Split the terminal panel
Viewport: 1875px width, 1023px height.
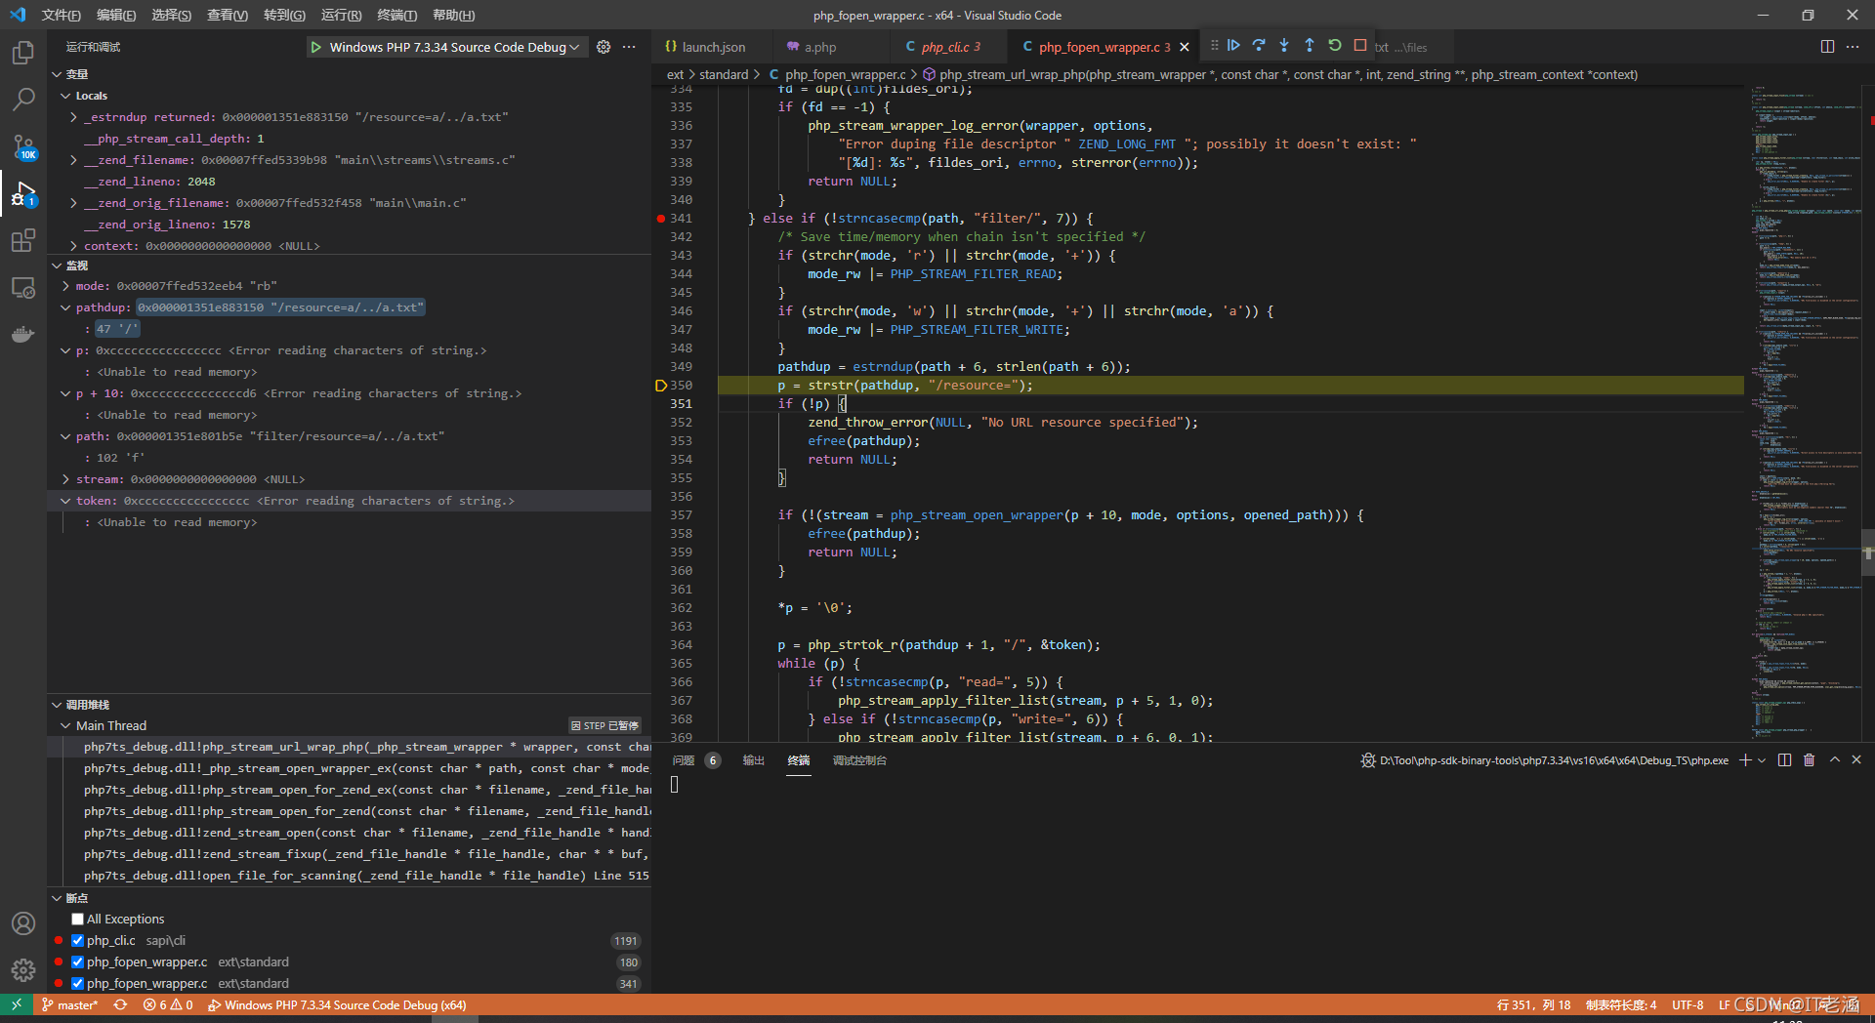point(1784,760)
